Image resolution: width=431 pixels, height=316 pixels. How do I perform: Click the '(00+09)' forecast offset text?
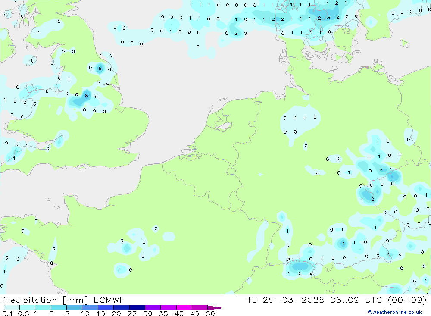(x=407, y=300)
